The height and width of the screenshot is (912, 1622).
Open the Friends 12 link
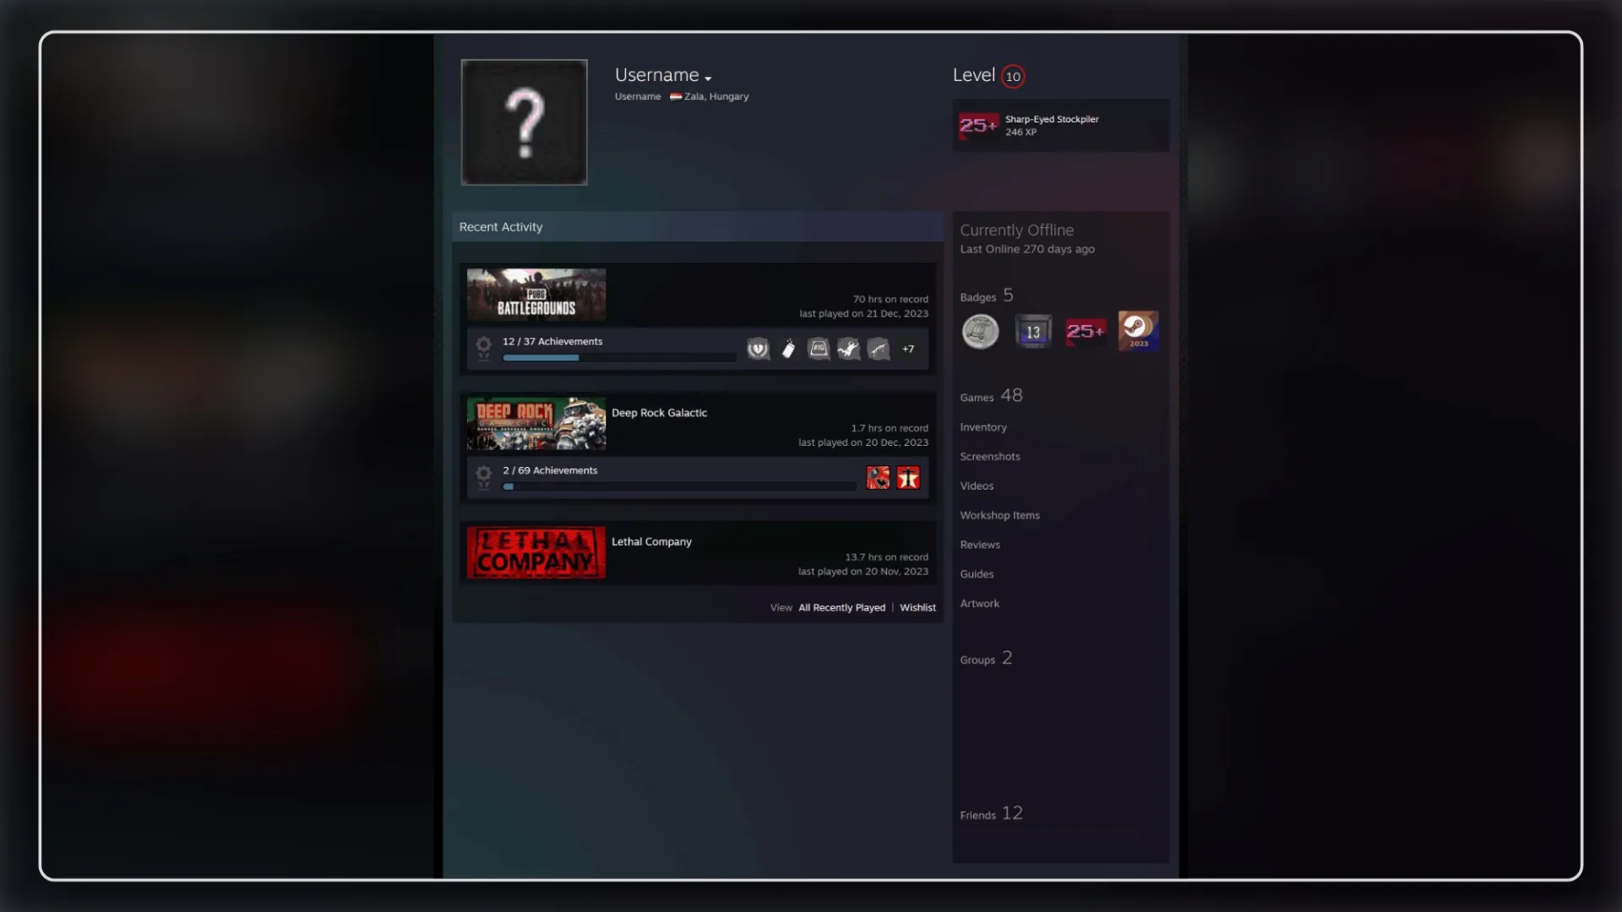[x=991, y=814]
